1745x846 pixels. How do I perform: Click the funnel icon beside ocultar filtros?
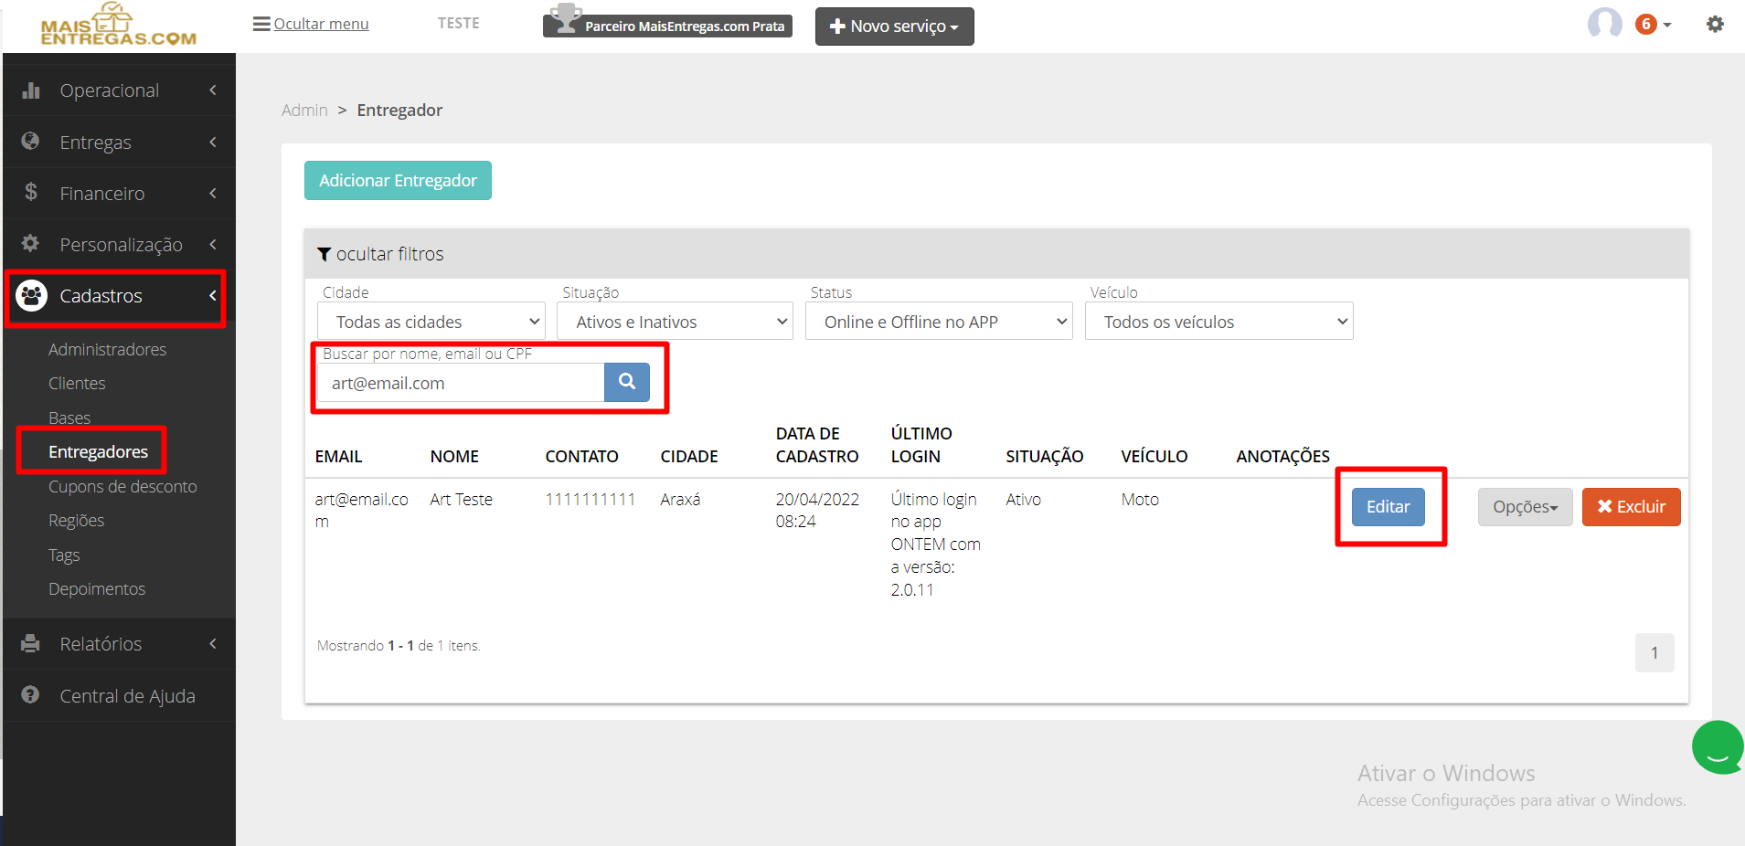click(x=325, y=254)
